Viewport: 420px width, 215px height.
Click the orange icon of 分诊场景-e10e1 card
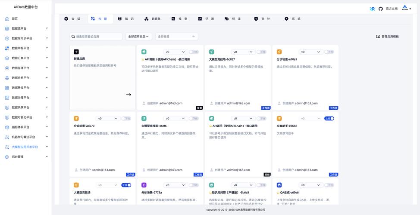click(x=279, y=52)
